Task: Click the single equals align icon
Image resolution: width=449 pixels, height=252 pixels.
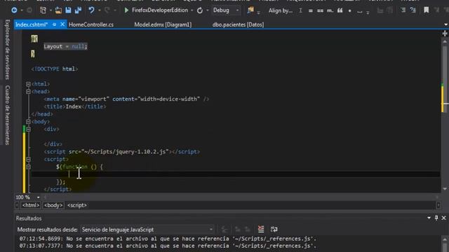Action: 310,11
